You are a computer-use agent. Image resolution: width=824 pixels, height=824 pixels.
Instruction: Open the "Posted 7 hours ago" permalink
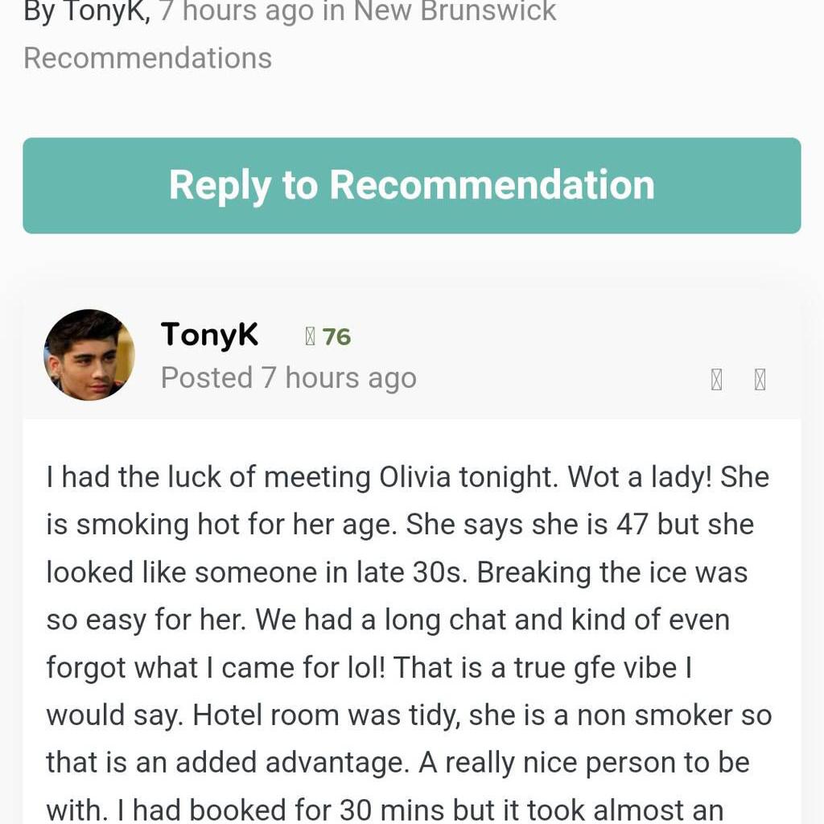288,377
